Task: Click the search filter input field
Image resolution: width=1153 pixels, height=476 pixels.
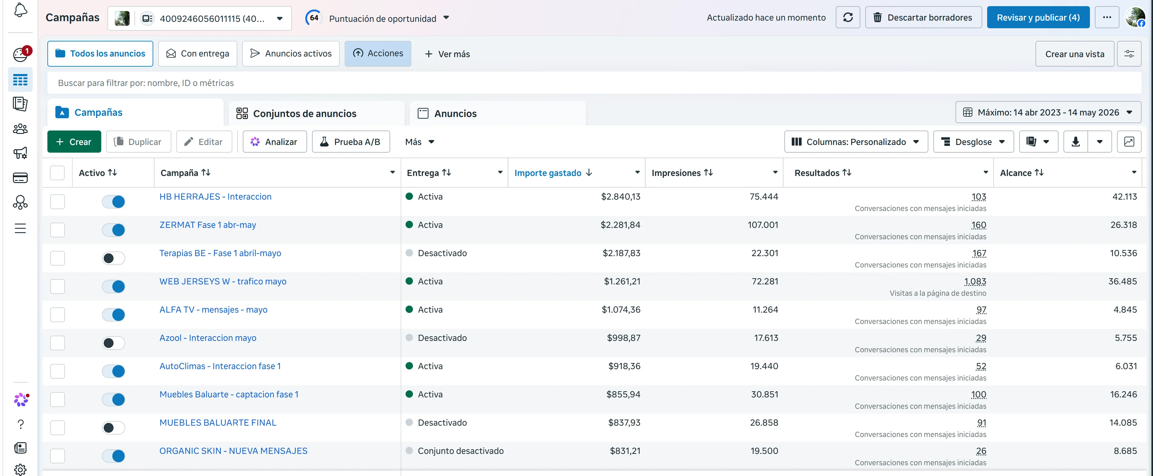Action: [x=594, y=83]
